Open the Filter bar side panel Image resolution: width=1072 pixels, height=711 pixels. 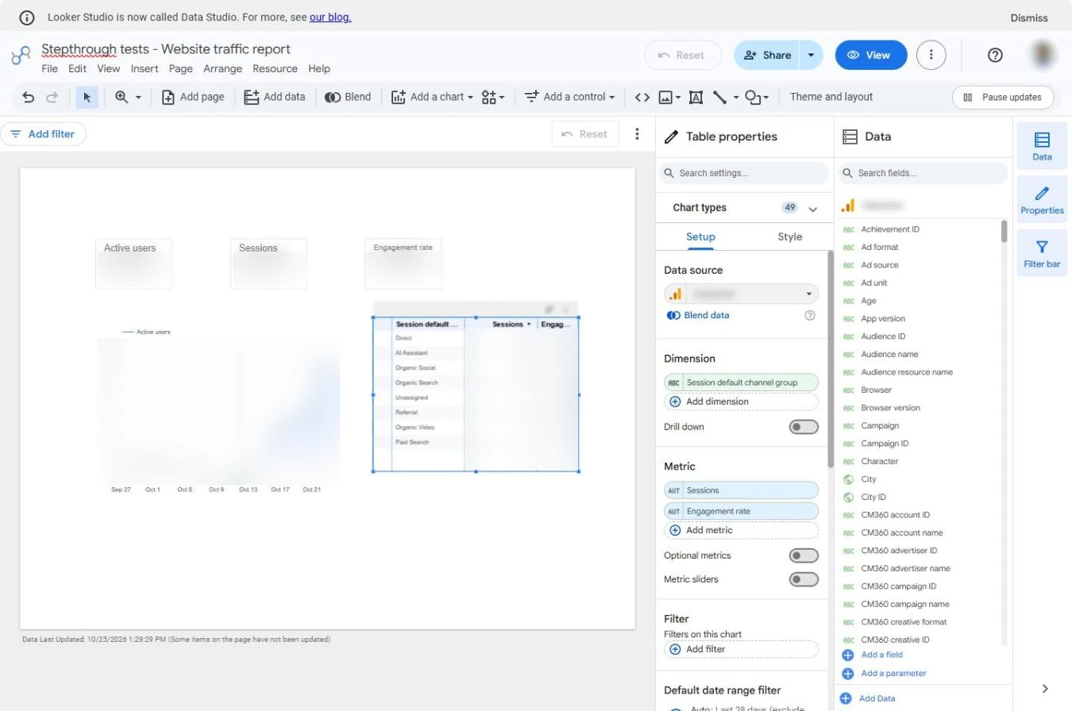(1042, 253)
